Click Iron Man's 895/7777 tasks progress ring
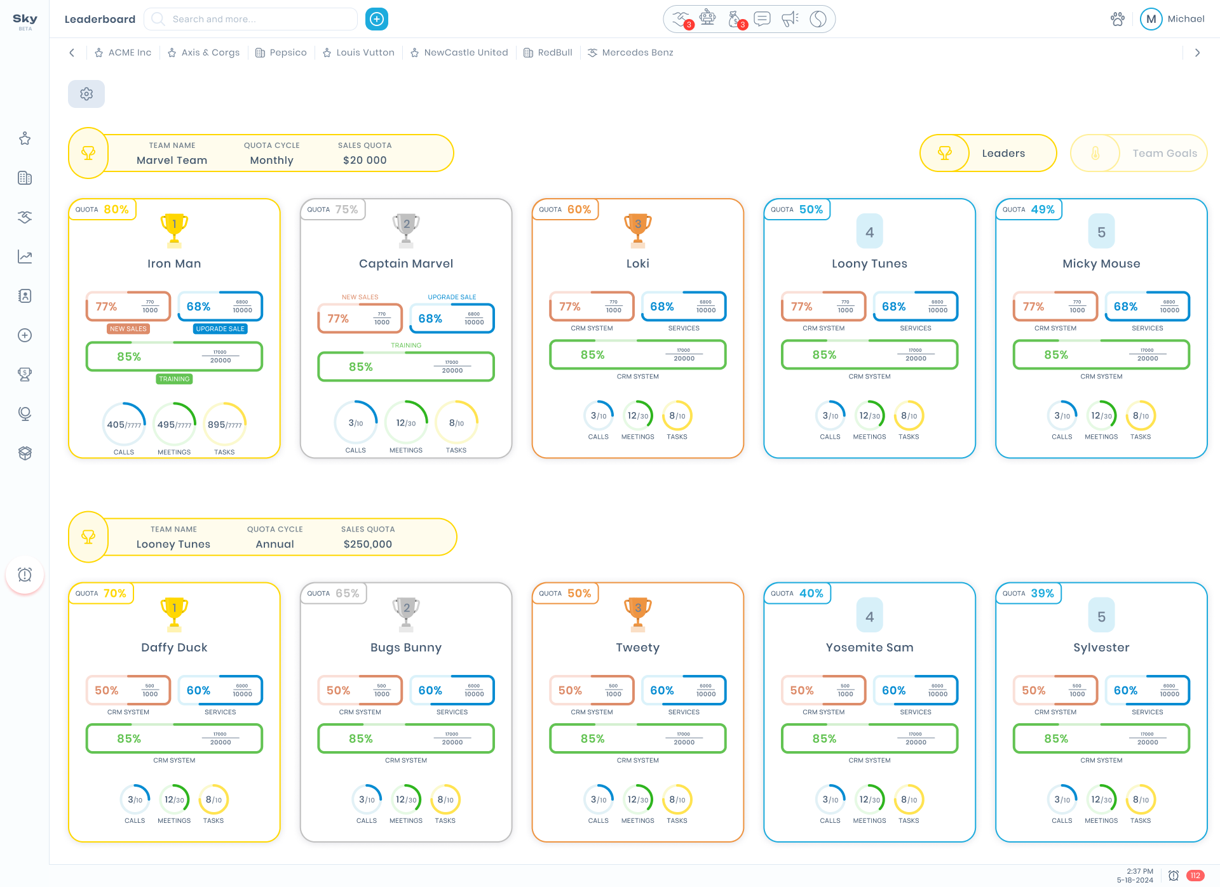 (224, 424)
